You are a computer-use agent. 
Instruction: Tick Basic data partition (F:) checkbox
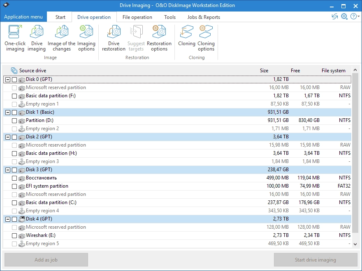tap(14, 96)
